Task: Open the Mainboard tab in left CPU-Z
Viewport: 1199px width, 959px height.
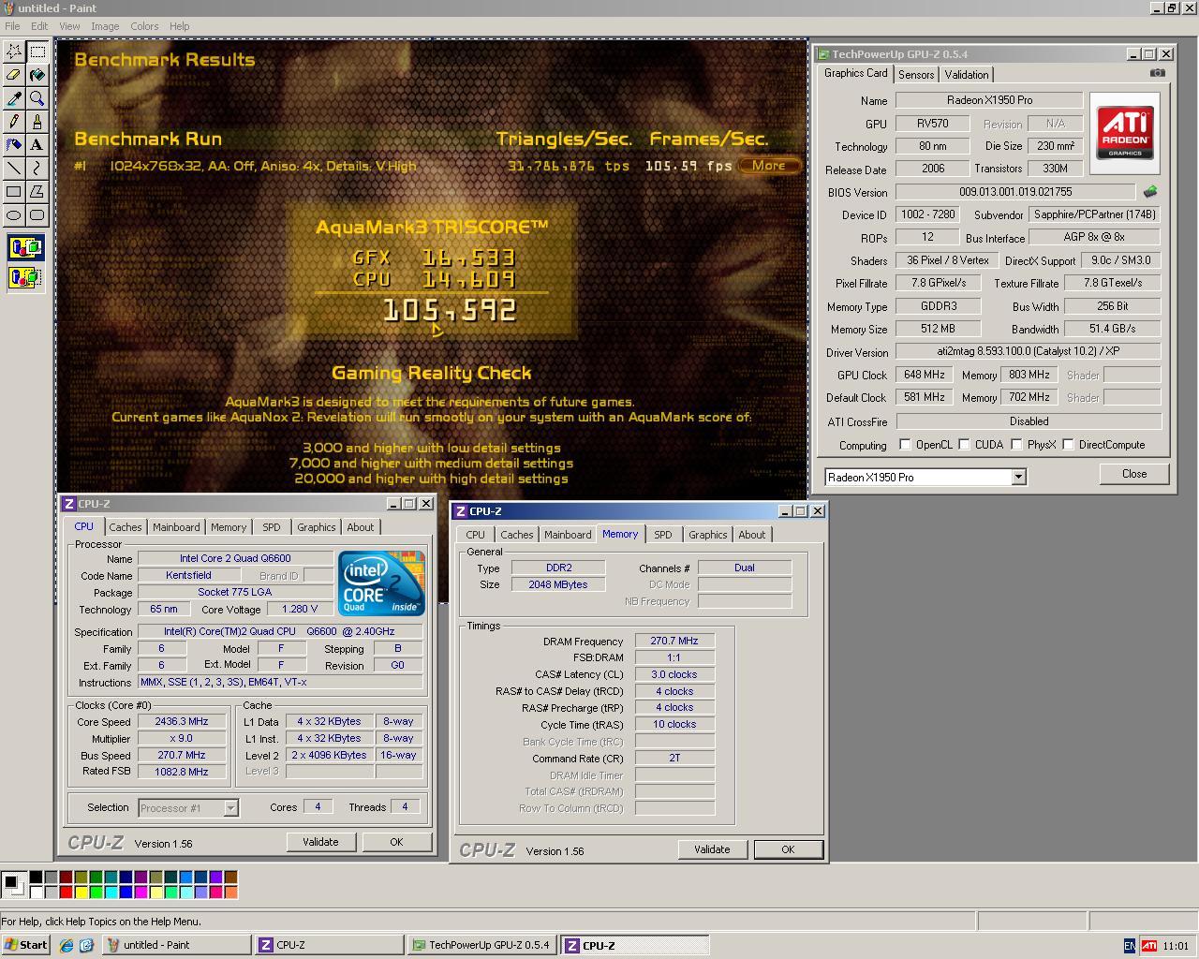Action: pyautogui.click(x=176, y=527)
